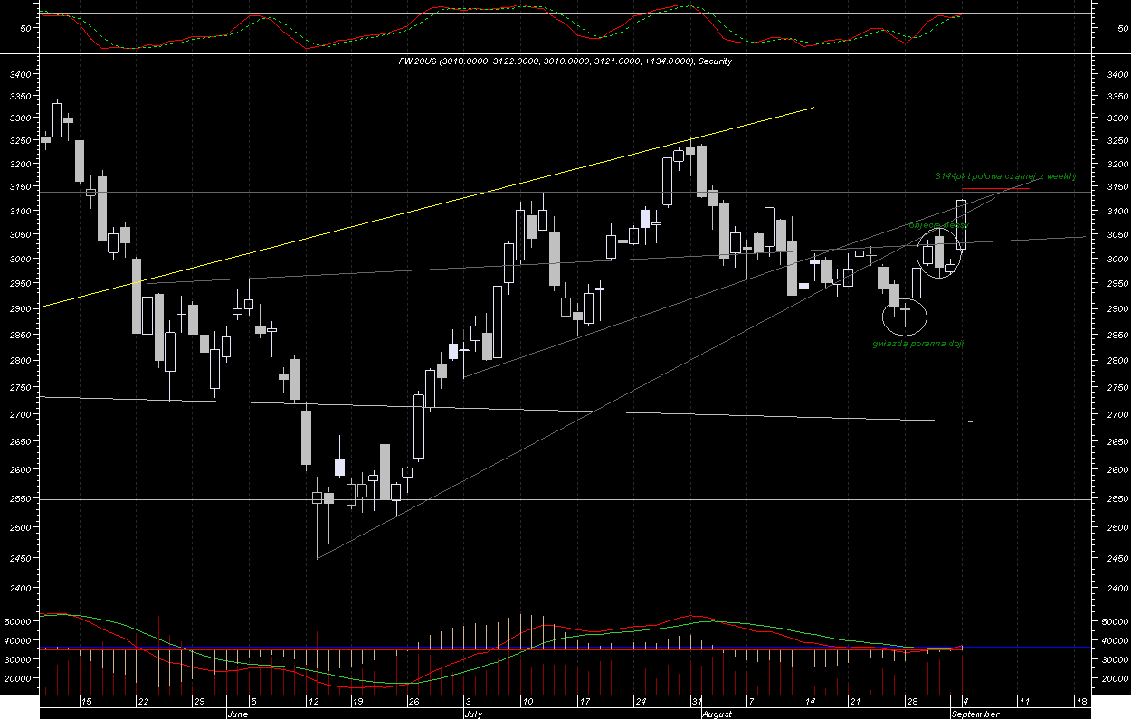Click date label 17 on the time axis
The height and width of the screenshot is (719, 1131).
(584, 701)
